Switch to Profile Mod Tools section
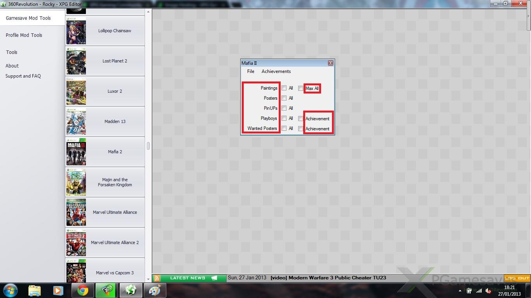 (24, 35)
